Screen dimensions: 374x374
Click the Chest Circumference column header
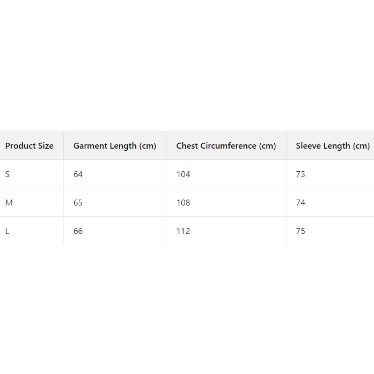(226, 146)
